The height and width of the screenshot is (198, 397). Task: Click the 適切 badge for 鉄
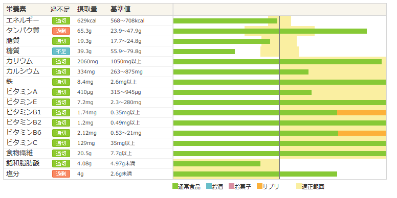pyautogui.click(x=61, y=82)
